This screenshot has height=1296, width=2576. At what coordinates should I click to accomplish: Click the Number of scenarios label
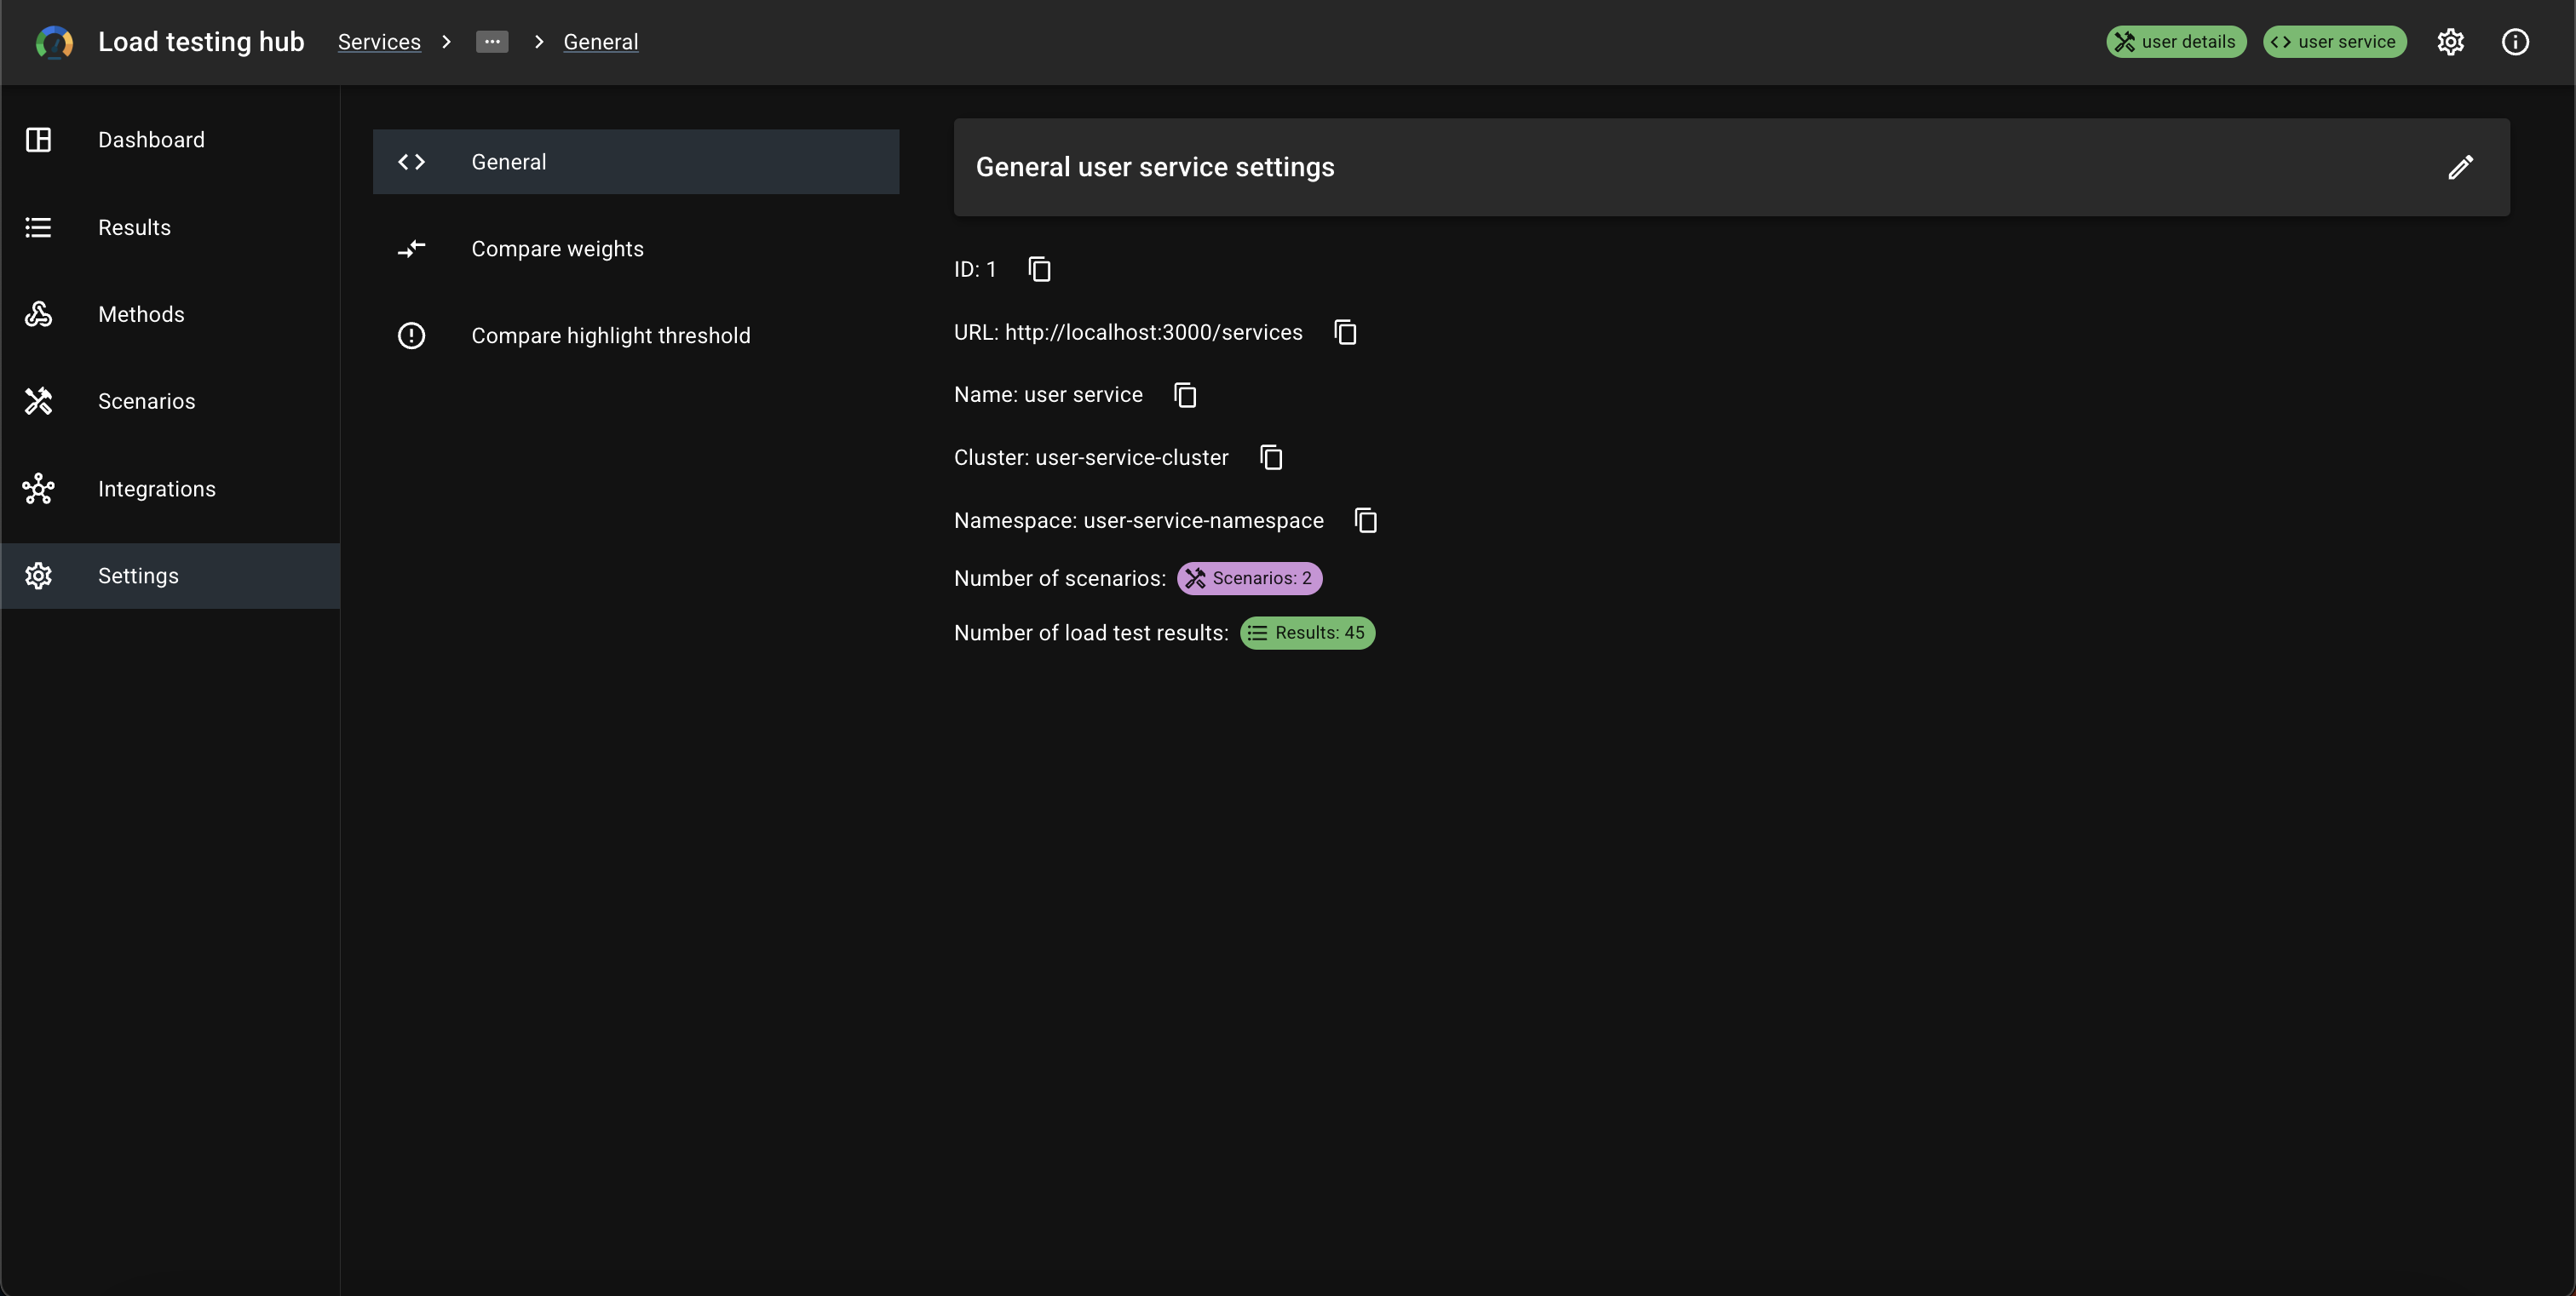[x=1060, y=578]
